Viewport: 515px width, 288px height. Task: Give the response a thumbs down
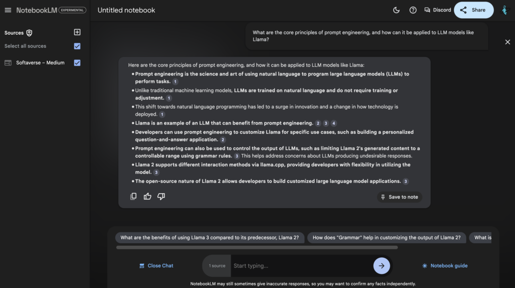(x=161, y=197)
